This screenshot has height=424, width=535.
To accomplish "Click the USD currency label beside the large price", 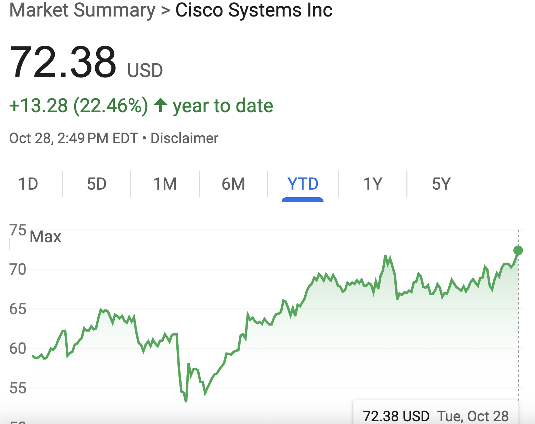I will pos(145,71).
